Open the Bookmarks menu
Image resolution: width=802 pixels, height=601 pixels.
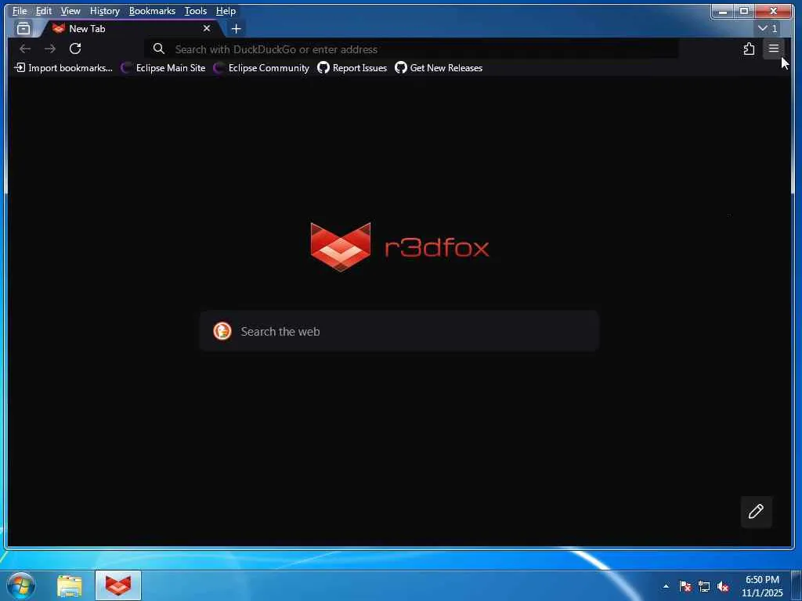click(152, 11)
